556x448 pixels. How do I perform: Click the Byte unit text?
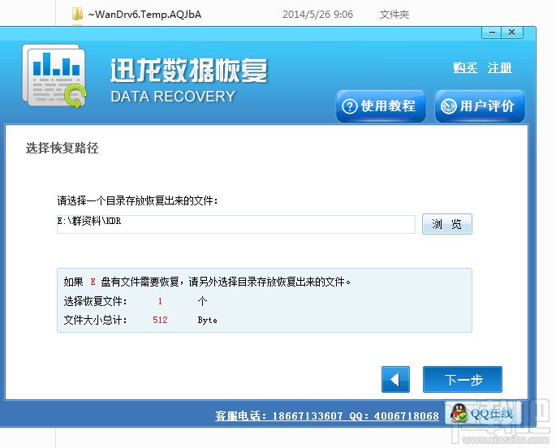click(x=208, y=320)
